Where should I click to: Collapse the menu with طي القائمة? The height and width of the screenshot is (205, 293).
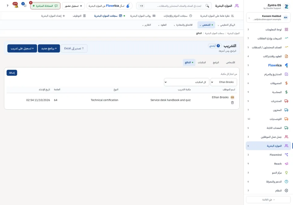click(268, 200)
